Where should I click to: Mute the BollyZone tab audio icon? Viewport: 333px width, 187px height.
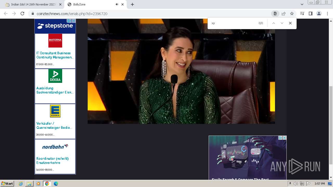[117, 4]
